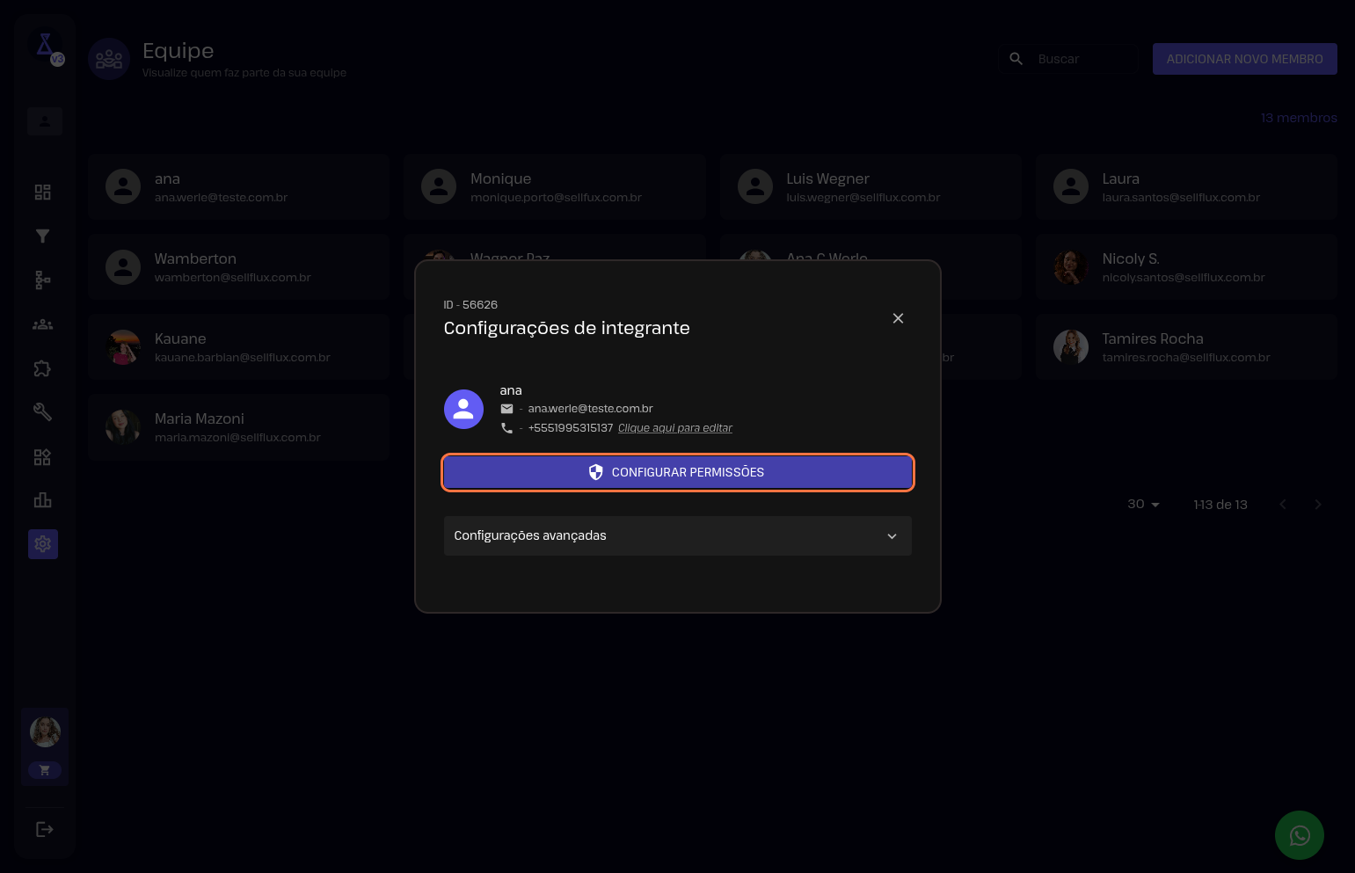Click the 'Clique aqui para editar' link
The height and width of the screenshot is (873, 1355).
[x=674, y=428]
